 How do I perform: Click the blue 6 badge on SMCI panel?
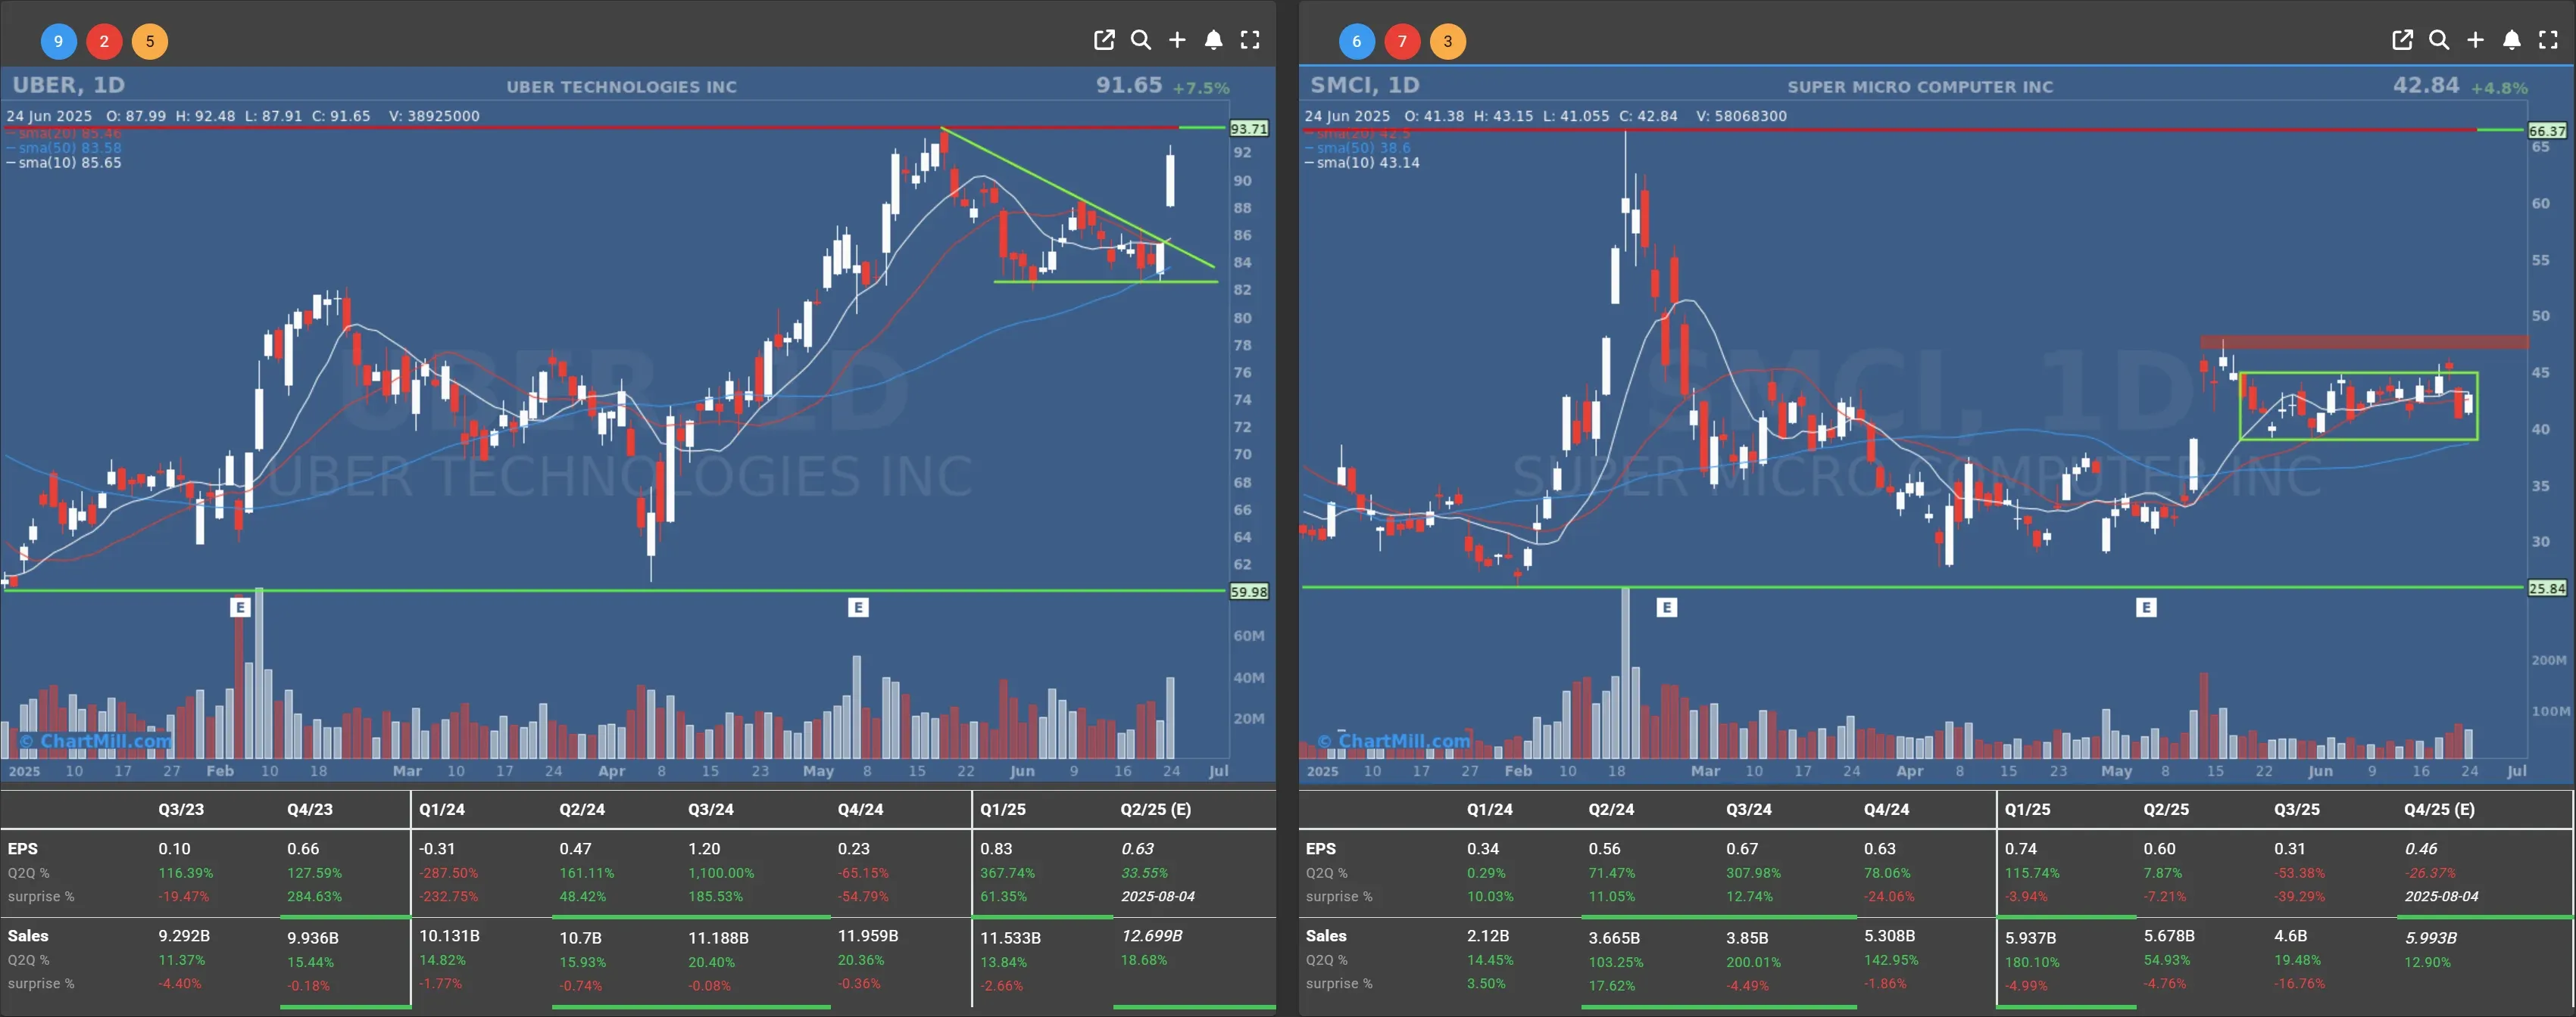1356,41
